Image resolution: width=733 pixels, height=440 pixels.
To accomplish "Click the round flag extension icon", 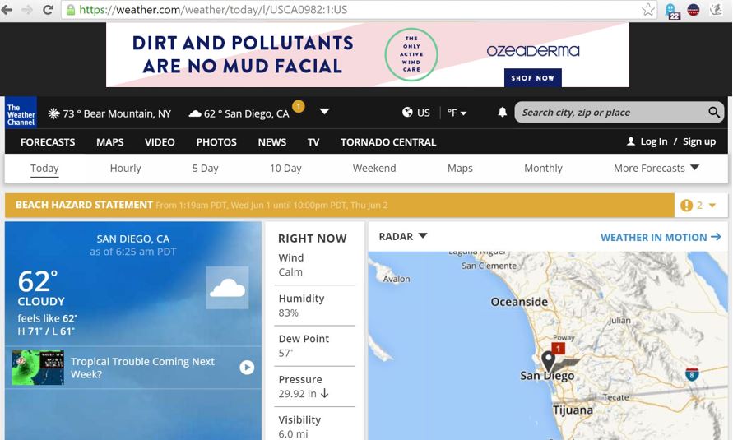I will (x=694, y=9).
